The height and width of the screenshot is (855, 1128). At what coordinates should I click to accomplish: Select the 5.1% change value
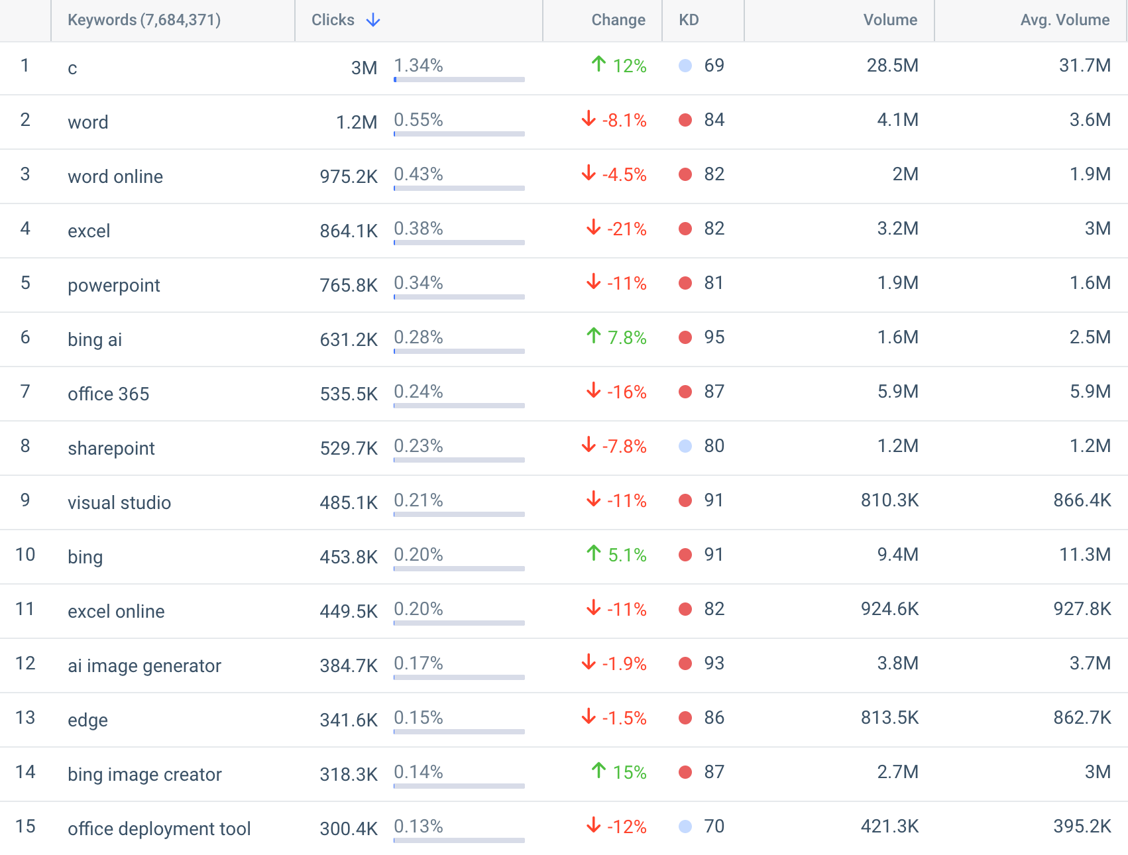pyautogui.click(x=627, y=555)
